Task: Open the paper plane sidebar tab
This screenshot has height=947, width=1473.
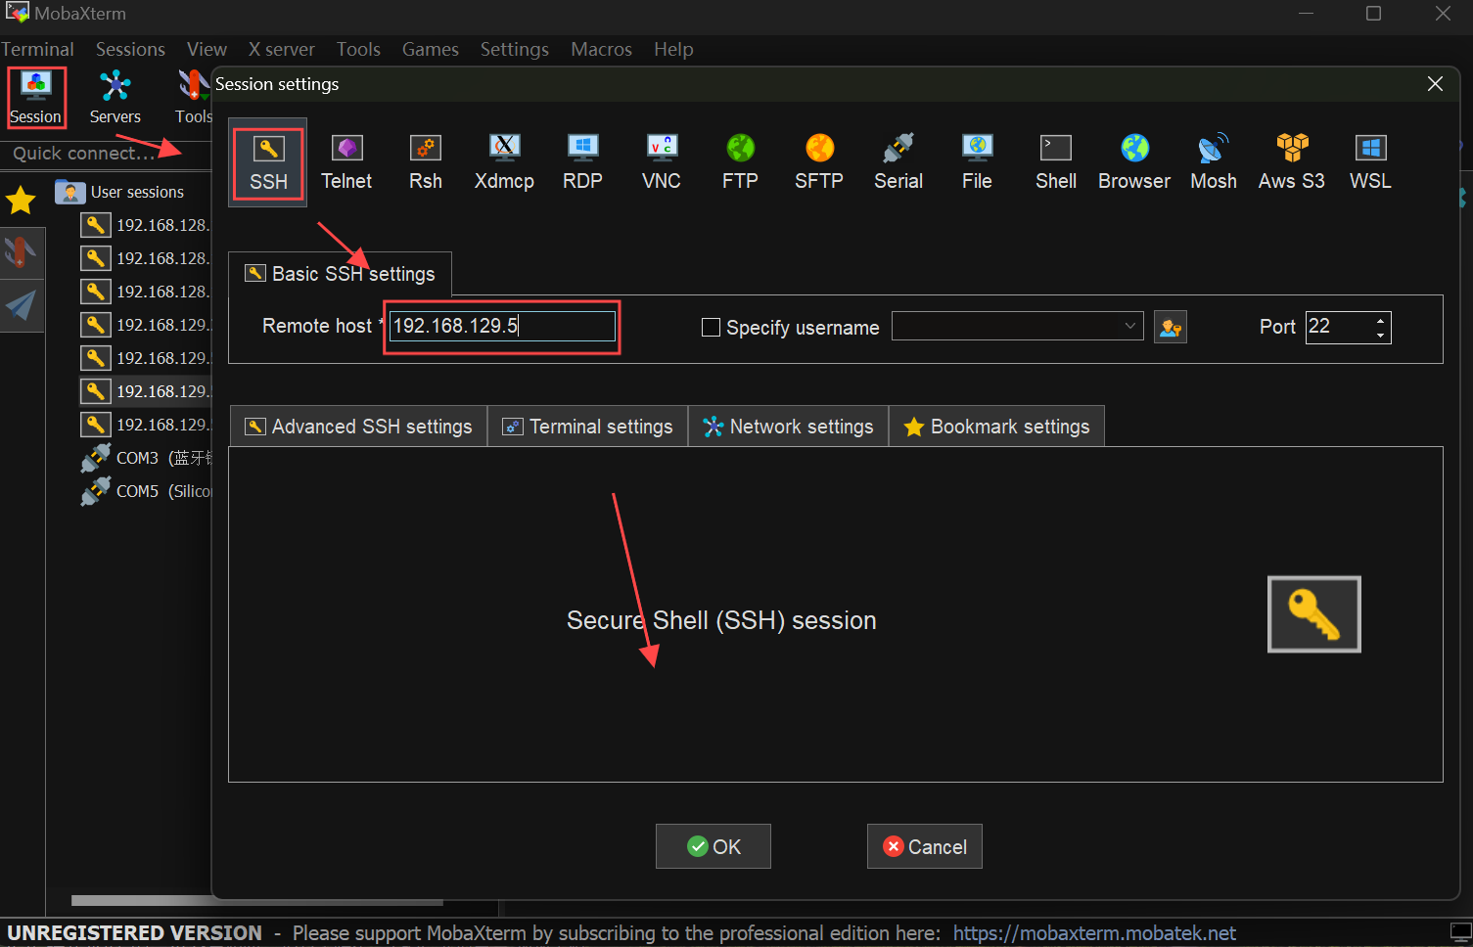Action: point(21,306)
